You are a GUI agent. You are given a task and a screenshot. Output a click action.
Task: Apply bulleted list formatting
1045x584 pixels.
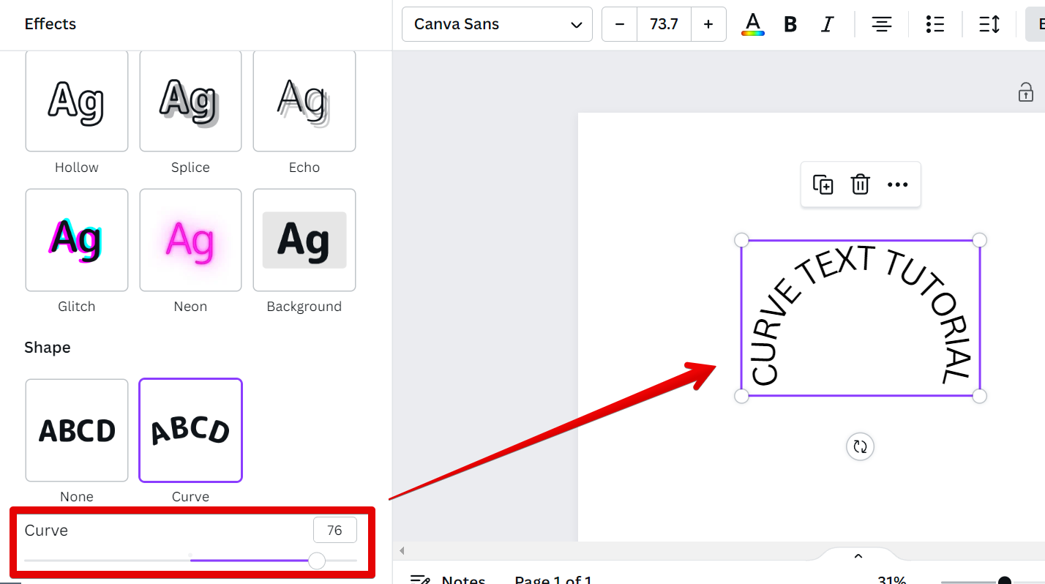[934, 24]
